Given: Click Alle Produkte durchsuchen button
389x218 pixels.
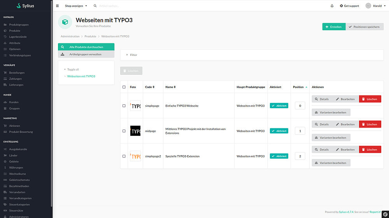Looking at the screenshot, I should 86,47.
